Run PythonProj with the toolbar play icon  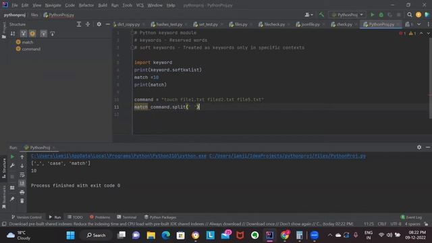pyautogui.click(x=372, y=15)
